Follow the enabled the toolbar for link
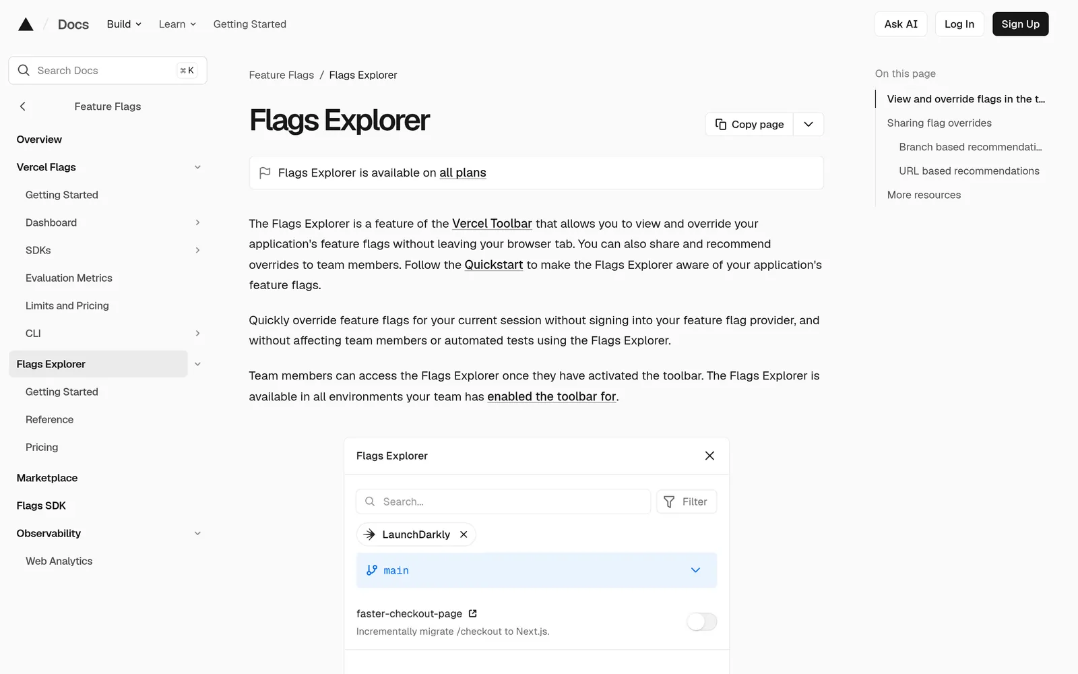Screen dimensions: 1078x674 552,396
